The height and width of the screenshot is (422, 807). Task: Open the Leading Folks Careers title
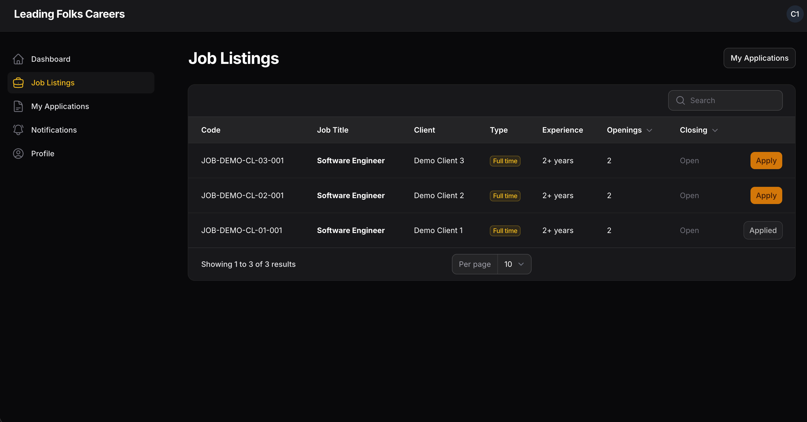[x=69, y=14]
